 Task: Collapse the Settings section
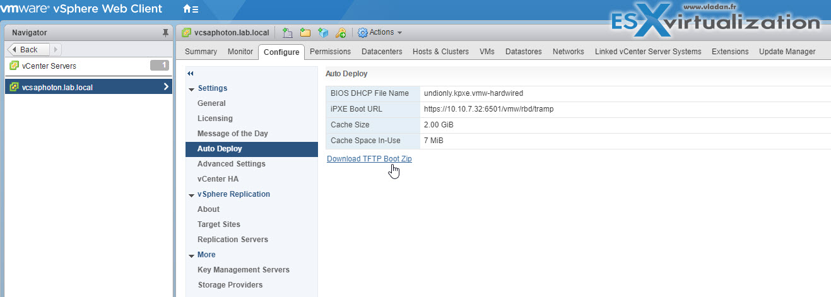point(191,89)
